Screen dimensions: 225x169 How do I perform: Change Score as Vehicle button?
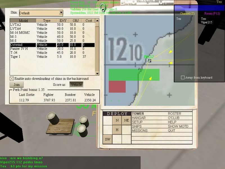(76, 84)
